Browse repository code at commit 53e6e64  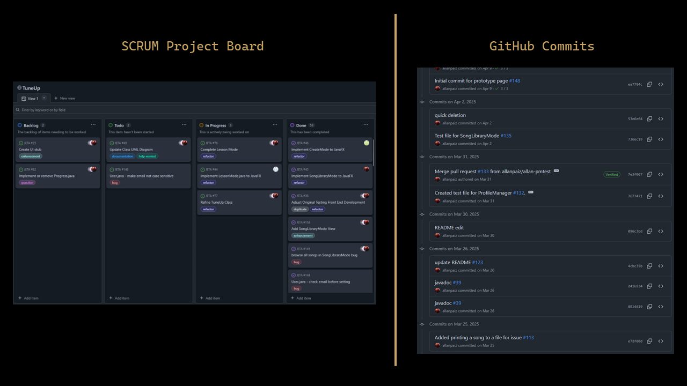[661, 119]
